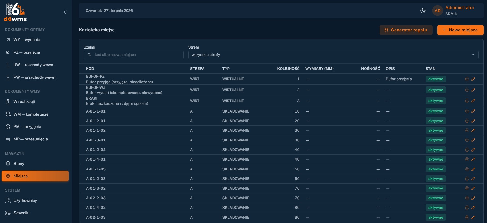
Task: Open W realizacji section
Action: [35, 102]
